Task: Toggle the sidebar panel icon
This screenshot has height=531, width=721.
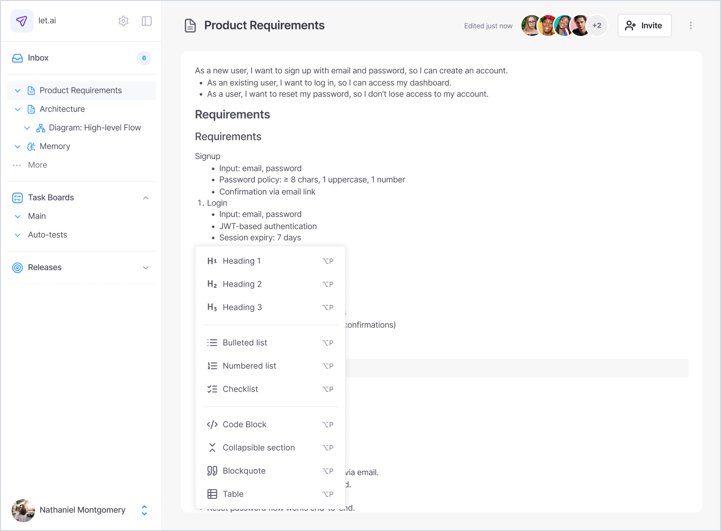Action: click(146, 21)
